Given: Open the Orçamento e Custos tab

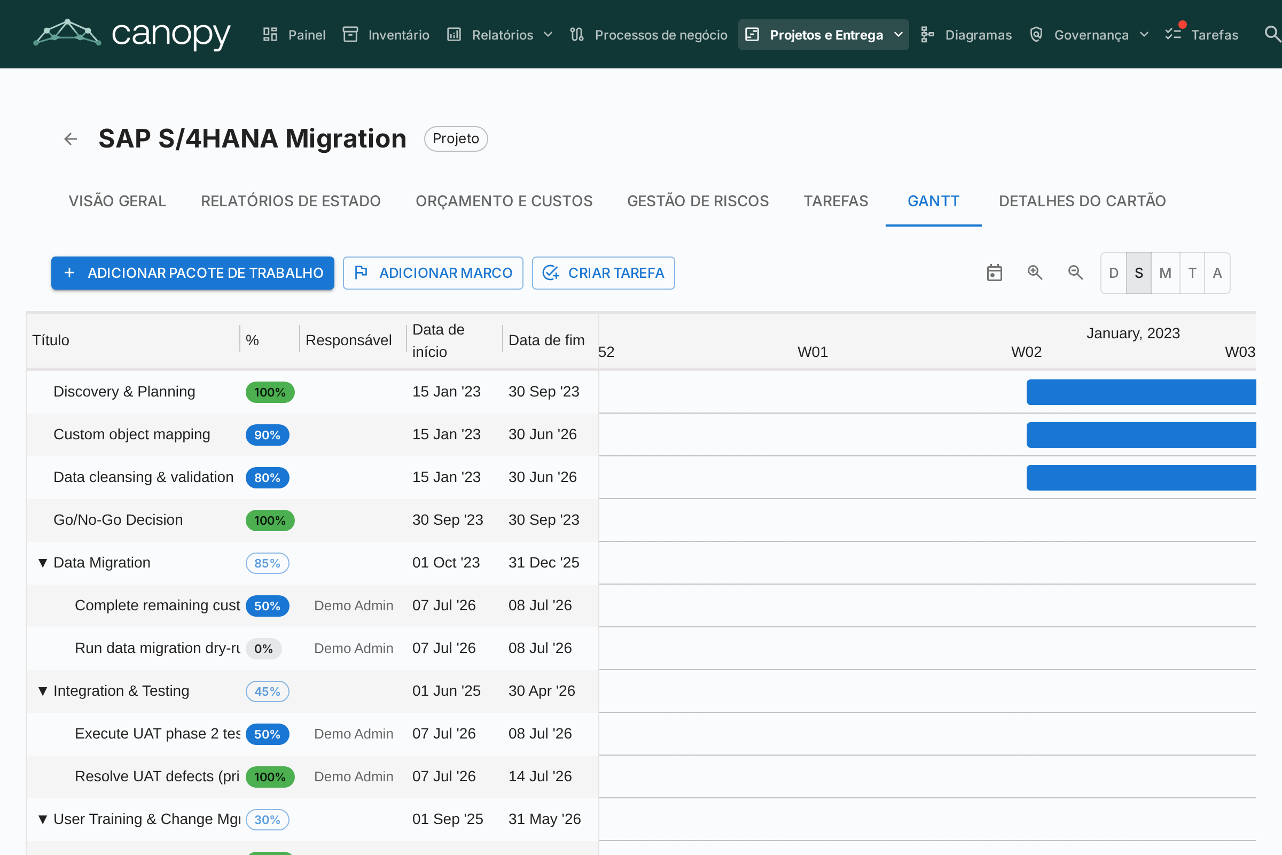Looking at the screenshot, I should (x=504, y=201).
